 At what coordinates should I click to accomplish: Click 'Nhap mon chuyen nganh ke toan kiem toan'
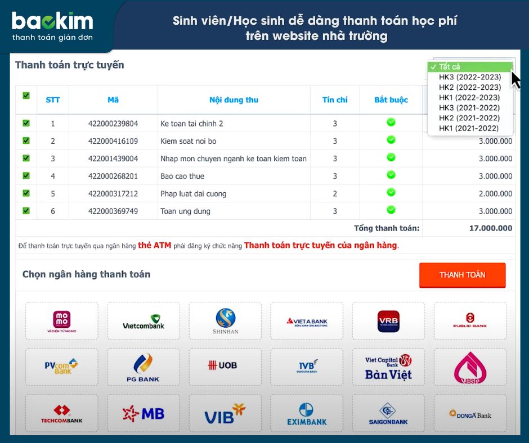(x=234, y=159)
